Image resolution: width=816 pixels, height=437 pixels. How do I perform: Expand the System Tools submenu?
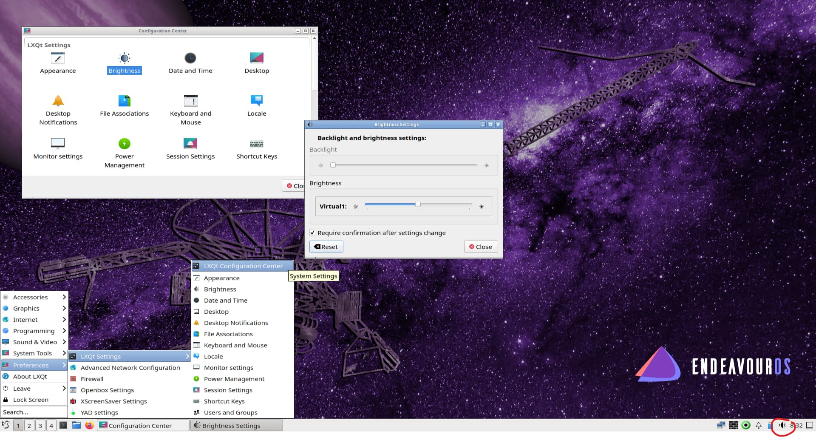tap(34, 353)
